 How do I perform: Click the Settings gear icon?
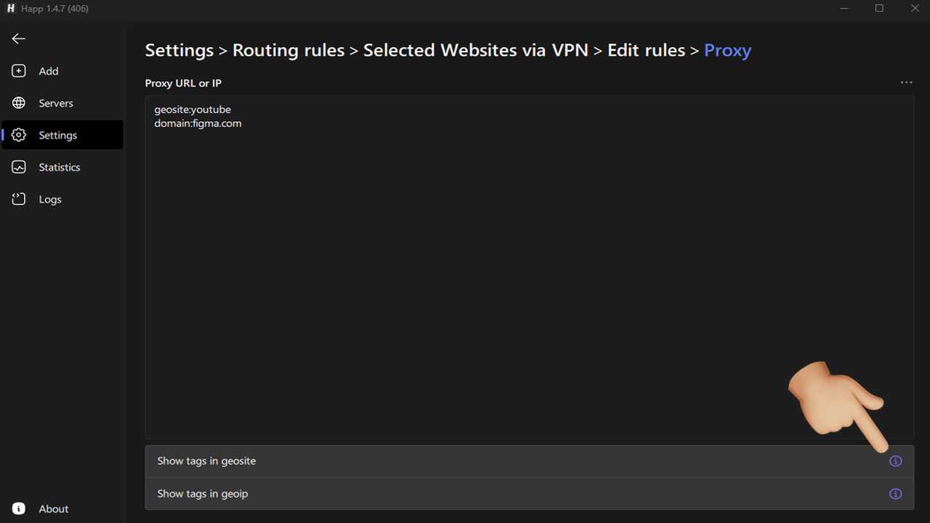[x=19, y=135]
